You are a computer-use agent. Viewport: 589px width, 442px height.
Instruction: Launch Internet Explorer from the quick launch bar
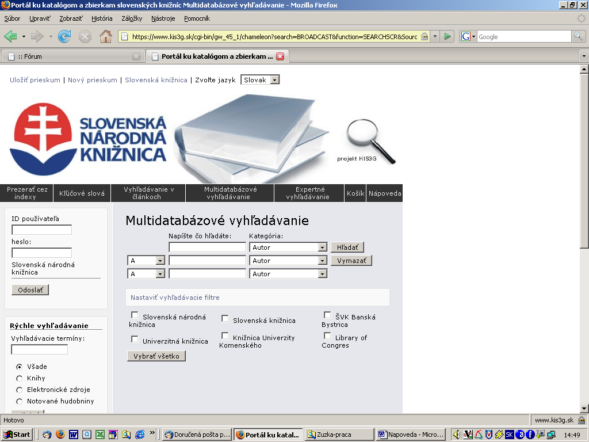coord(140,435)
